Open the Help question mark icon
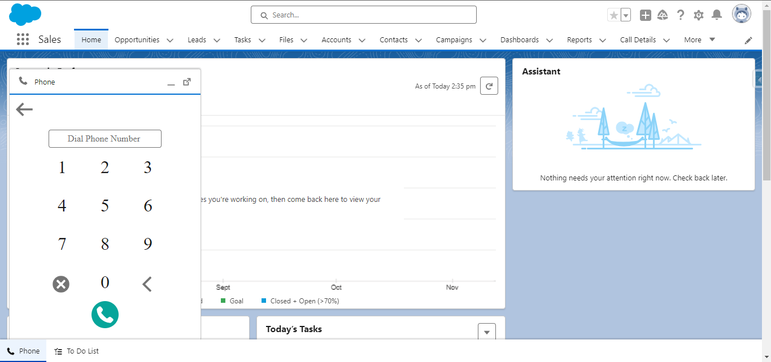Viewport: 771px width, 362px height. [681, 15]
